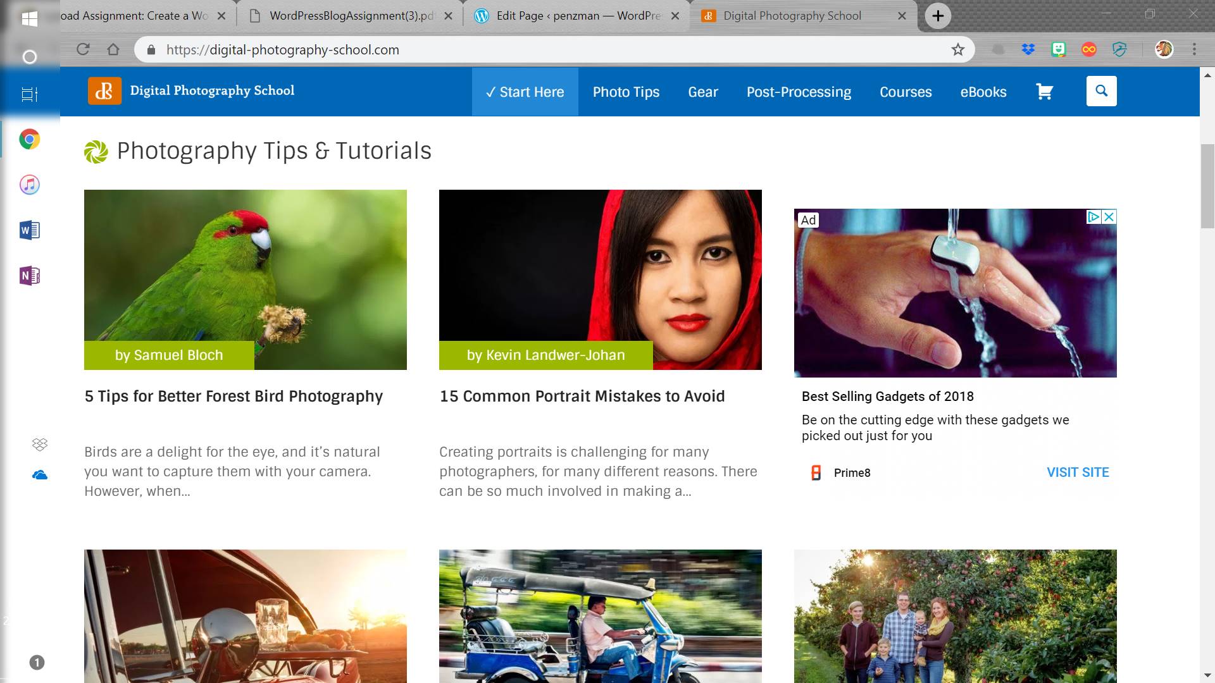Click the site search magnifier button

coord(1101,91)
